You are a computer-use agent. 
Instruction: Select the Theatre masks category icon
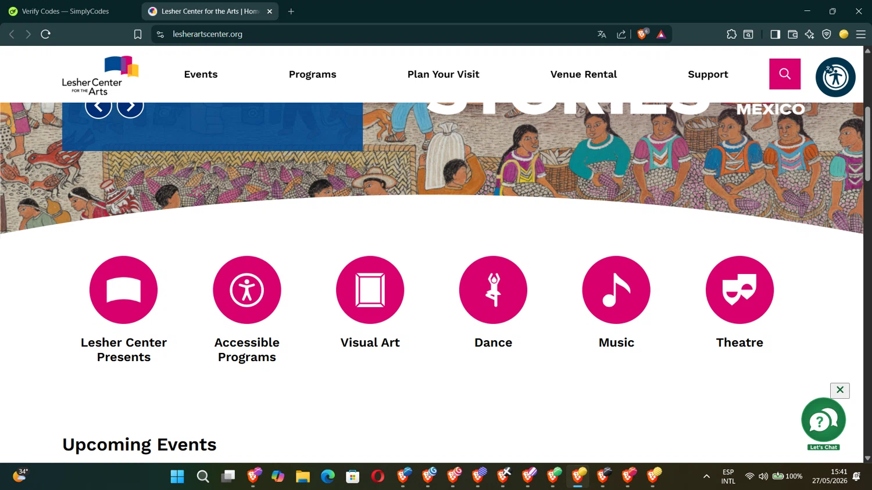(x=739, y=290)
